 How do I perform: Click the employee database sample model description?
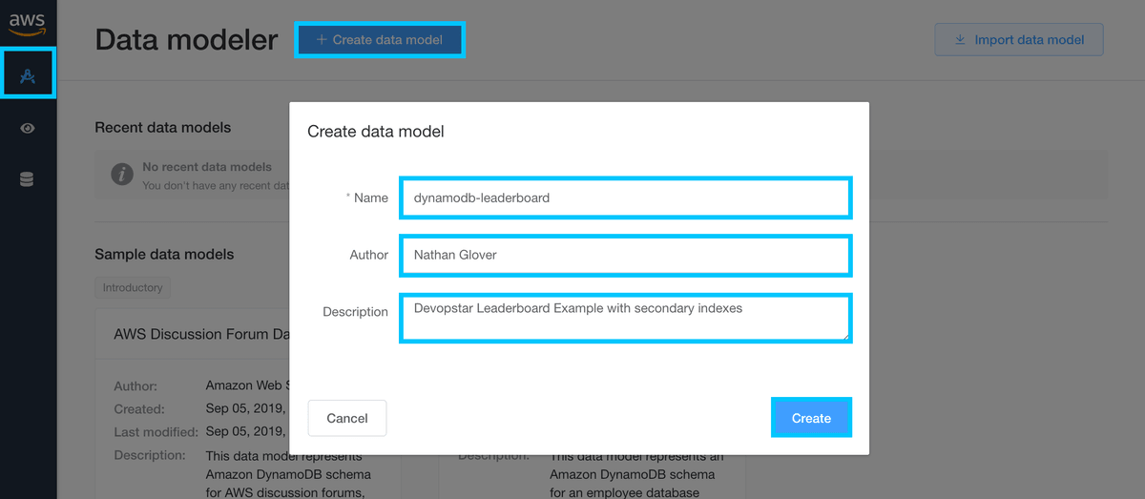coord(632,475)
